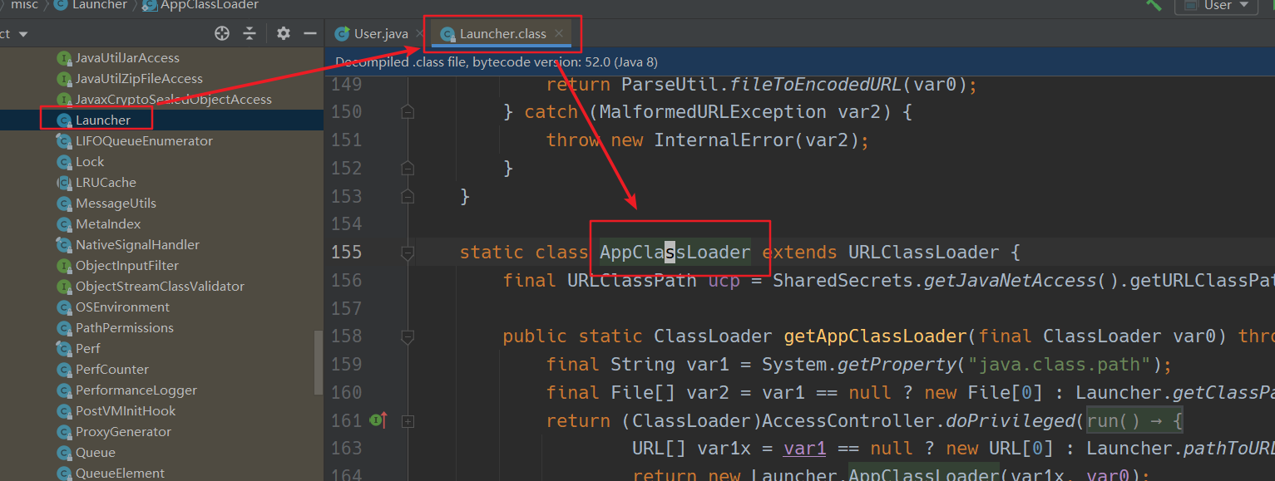1275x481 pixels.
Task: Click line number 159 in the gutter
Action: 346,364
